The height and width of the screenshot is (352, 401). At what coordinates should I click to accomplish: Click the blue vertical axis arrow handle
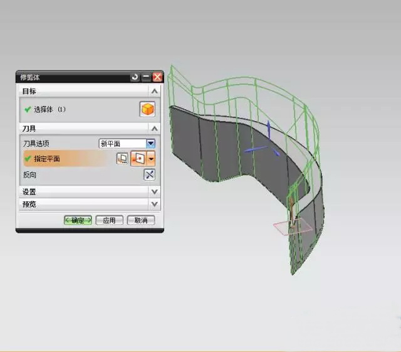(x=268, y=129)
